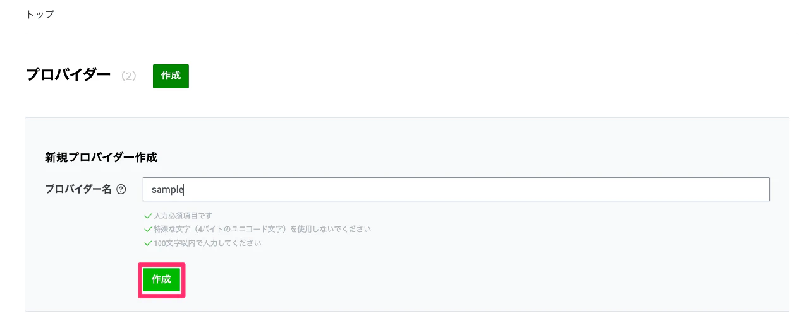This screenshot has width=809, height=333.
Task: Click the 入力必須項目です validation message
Action: pyautogui.click(x=183, y=216)
